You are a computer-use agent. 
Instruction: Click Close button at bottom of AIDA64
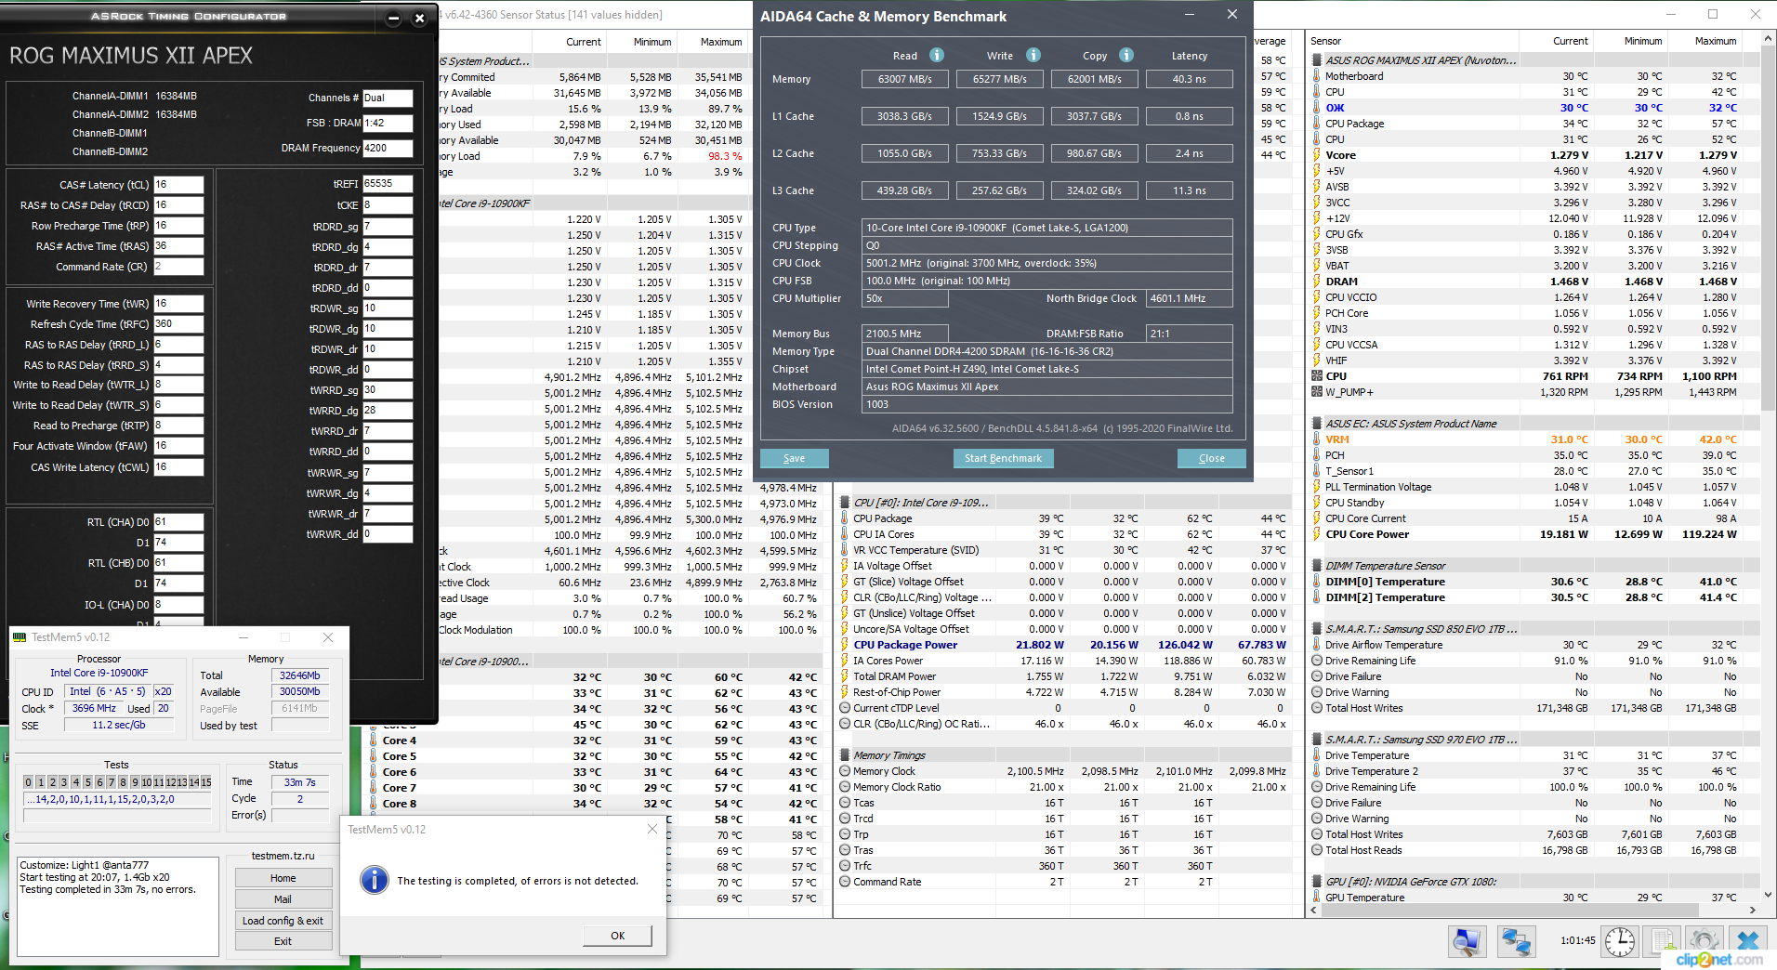coord(1211,458)
